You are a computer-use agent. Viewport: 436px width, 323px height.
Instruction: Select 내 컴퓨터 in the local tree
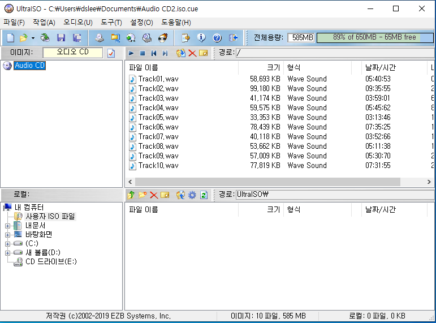pyautogui.click(x=29, y=207)
